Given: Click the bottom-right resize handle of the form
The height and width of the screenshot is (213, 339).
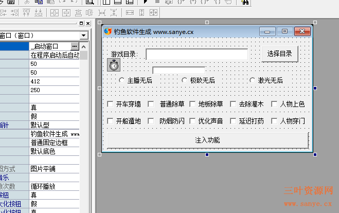Looking at the screenshot, I should 315,154.
